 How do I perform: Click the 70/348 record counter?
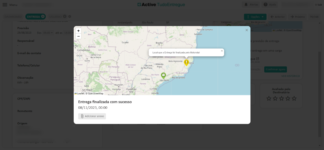tap(314, 17)
